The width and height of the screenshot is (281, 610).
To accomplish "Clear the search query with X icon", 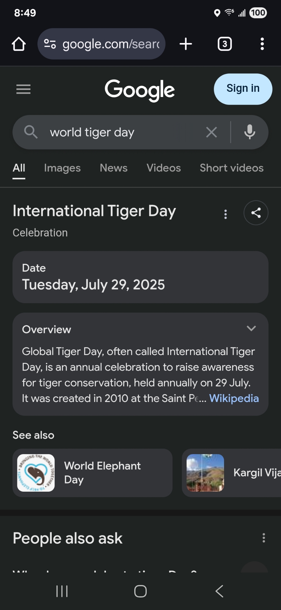I will coord(212,132).
